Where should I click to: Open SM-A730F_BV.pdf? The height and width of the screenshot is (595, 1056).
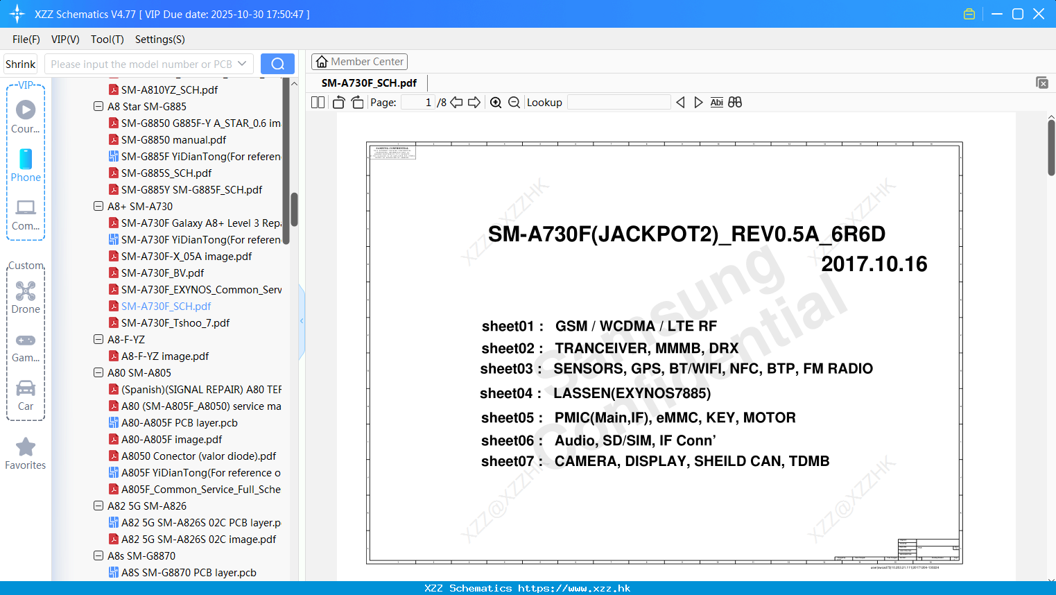[162, 273]
